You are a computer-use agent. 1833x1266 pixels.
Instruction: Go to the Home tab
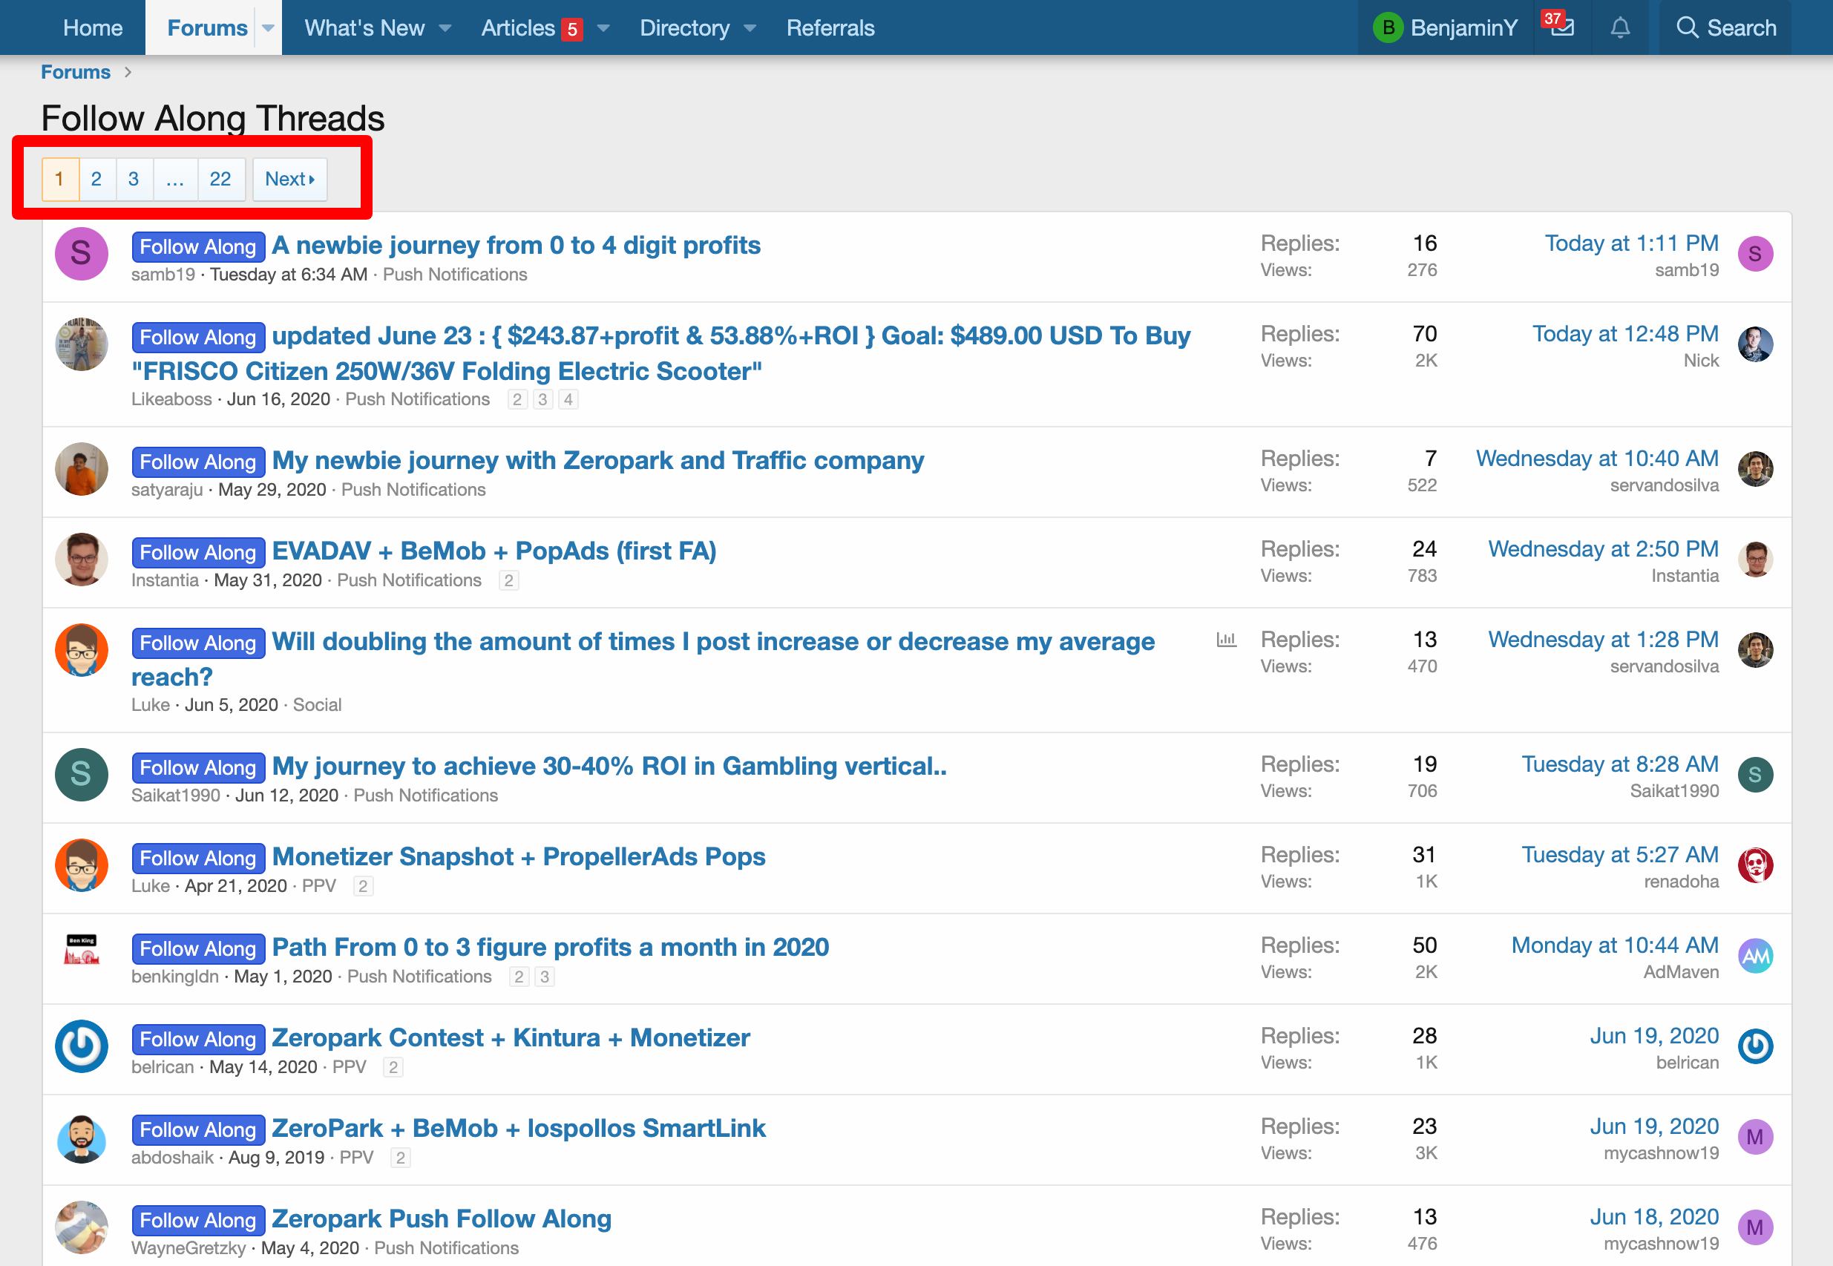pos(93,27)
